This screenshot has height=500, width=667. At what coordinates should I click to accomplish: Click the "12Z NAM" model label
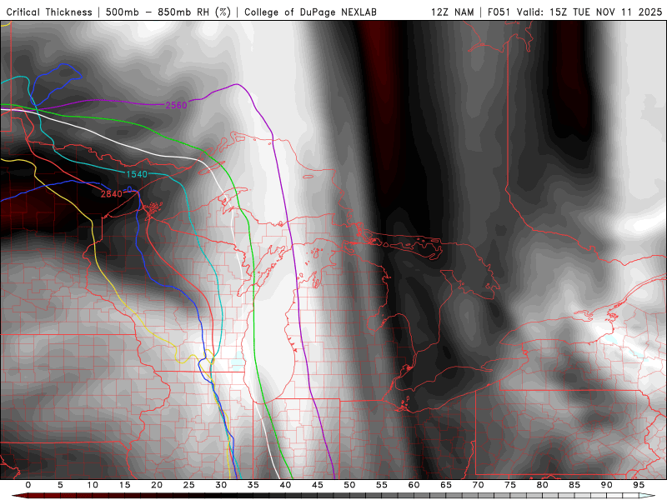pos(452,12)
